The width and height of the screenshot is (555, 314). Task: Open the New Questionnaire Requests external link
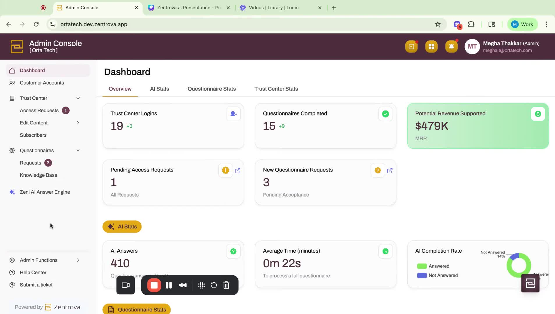(x=390, y=171)
